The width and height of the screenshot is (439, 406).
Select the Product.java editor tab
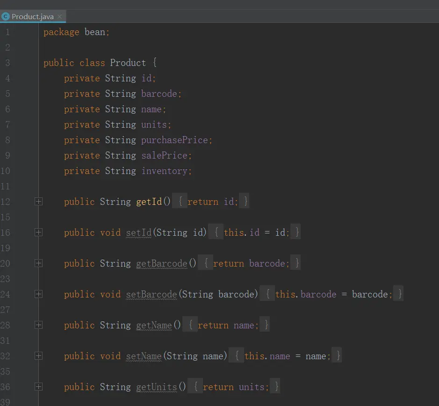click(x=33, y=16)
